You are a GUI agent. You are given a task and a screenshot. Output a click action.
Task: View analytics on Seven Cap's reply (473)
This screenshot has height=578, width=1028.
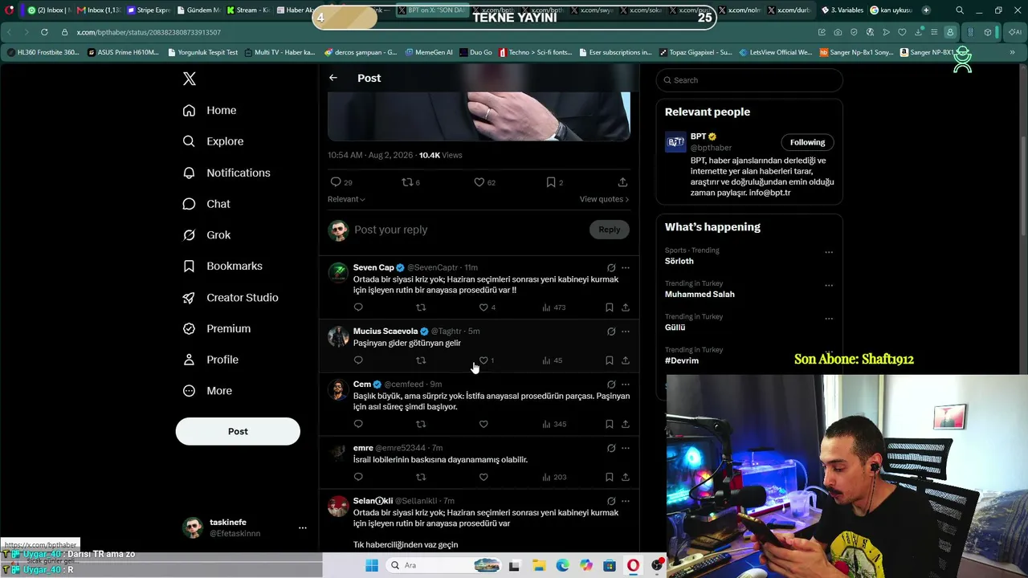[x=553, y=307]
